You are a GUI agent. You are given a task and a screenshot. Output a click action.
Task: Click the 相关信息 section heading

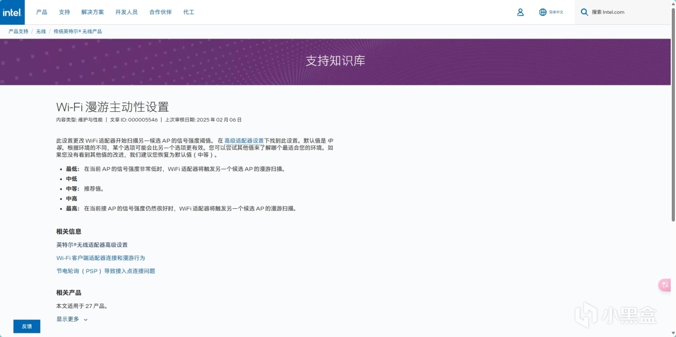(69, 232)
